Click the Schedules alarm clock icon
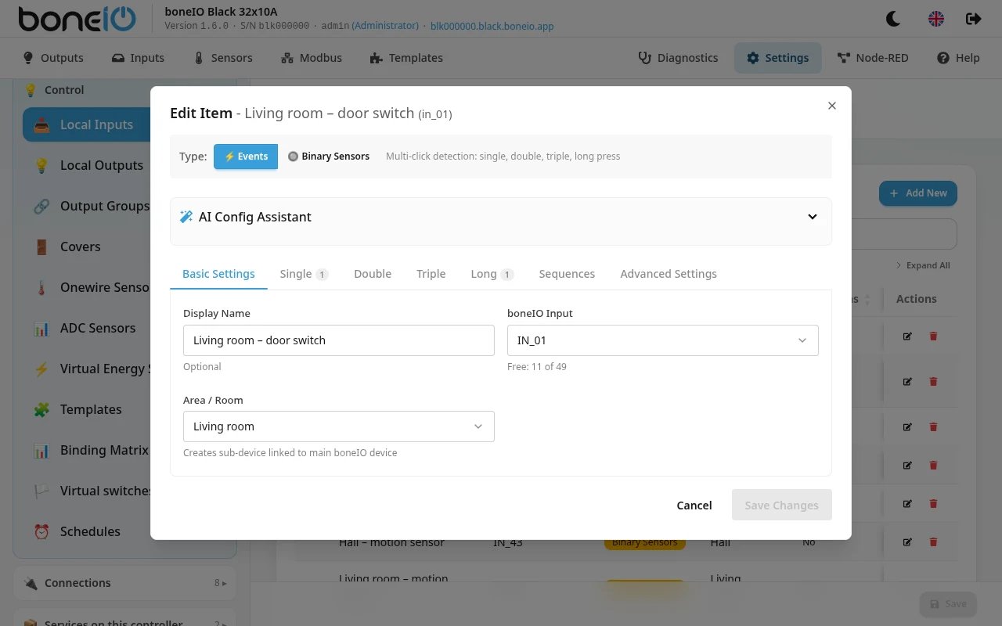 pyautogui.click(x=41, y=531)
